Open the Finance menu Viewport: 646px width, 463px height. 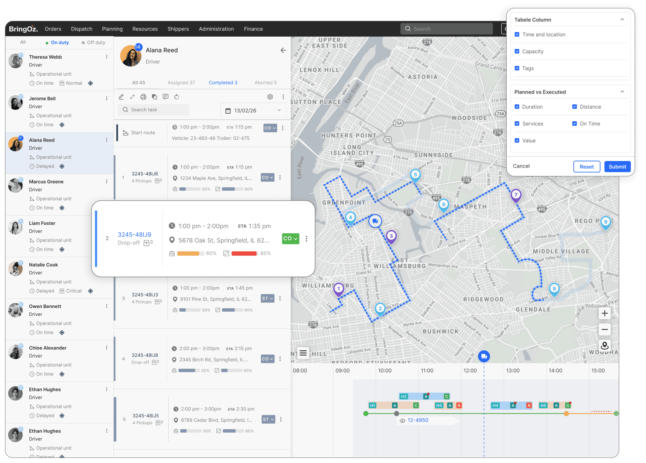[253, 29]
